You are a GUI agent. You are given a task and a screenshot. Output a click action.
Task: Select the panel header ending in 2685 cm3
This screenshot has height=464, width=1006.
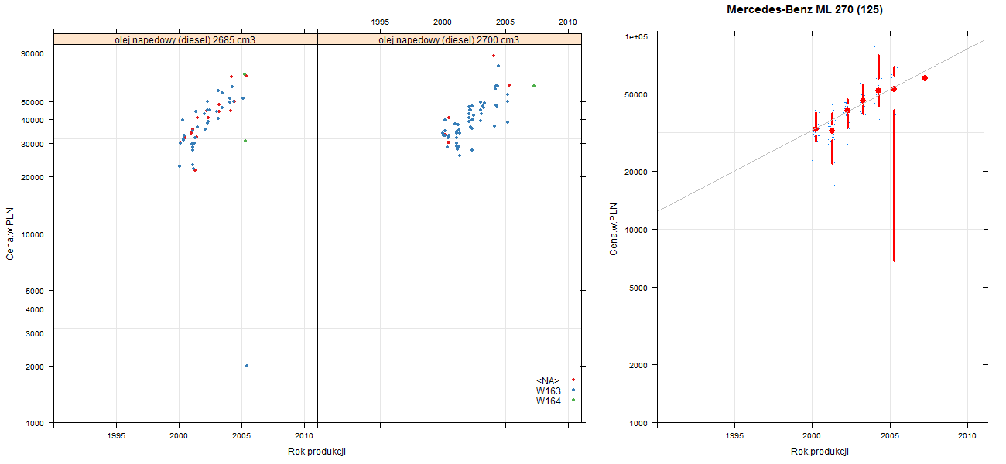tap(186, 39)
